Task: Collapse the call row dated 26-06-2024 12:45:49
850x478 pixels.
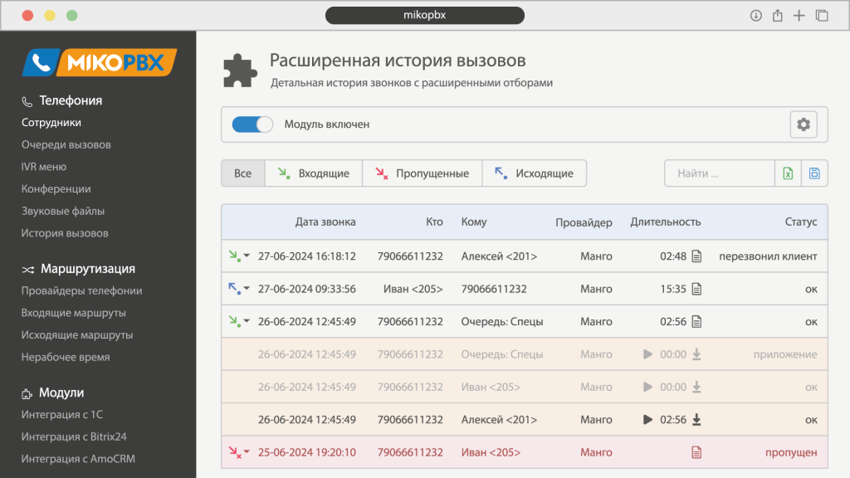Action: tap(239, 322)
